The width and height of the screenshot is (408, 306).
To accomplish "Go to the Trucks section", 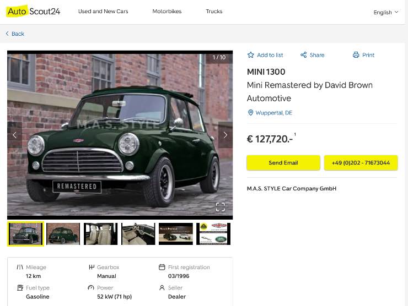I will point(214,12).
